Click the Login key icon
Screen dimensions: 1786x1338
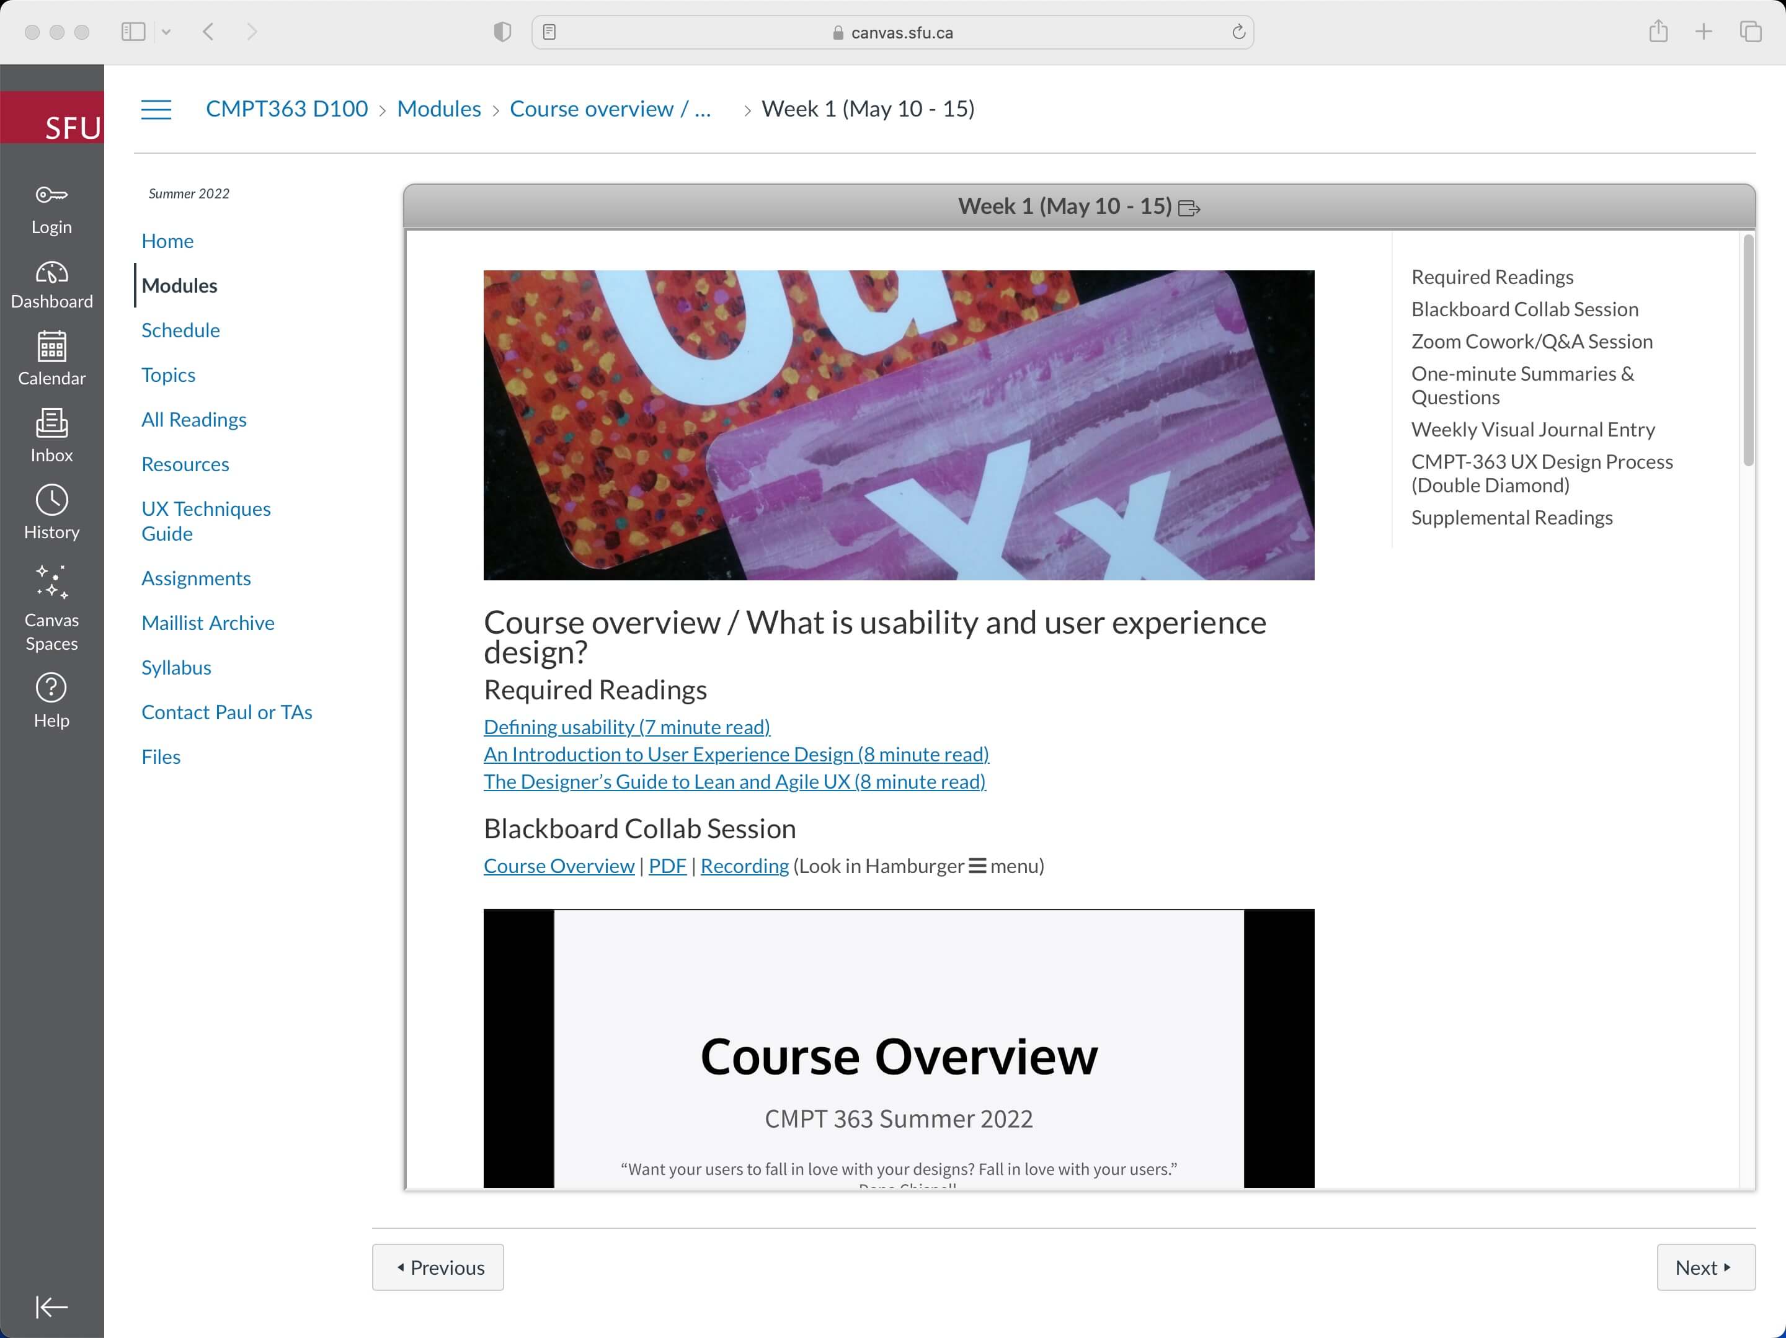[x=51, y=195]
